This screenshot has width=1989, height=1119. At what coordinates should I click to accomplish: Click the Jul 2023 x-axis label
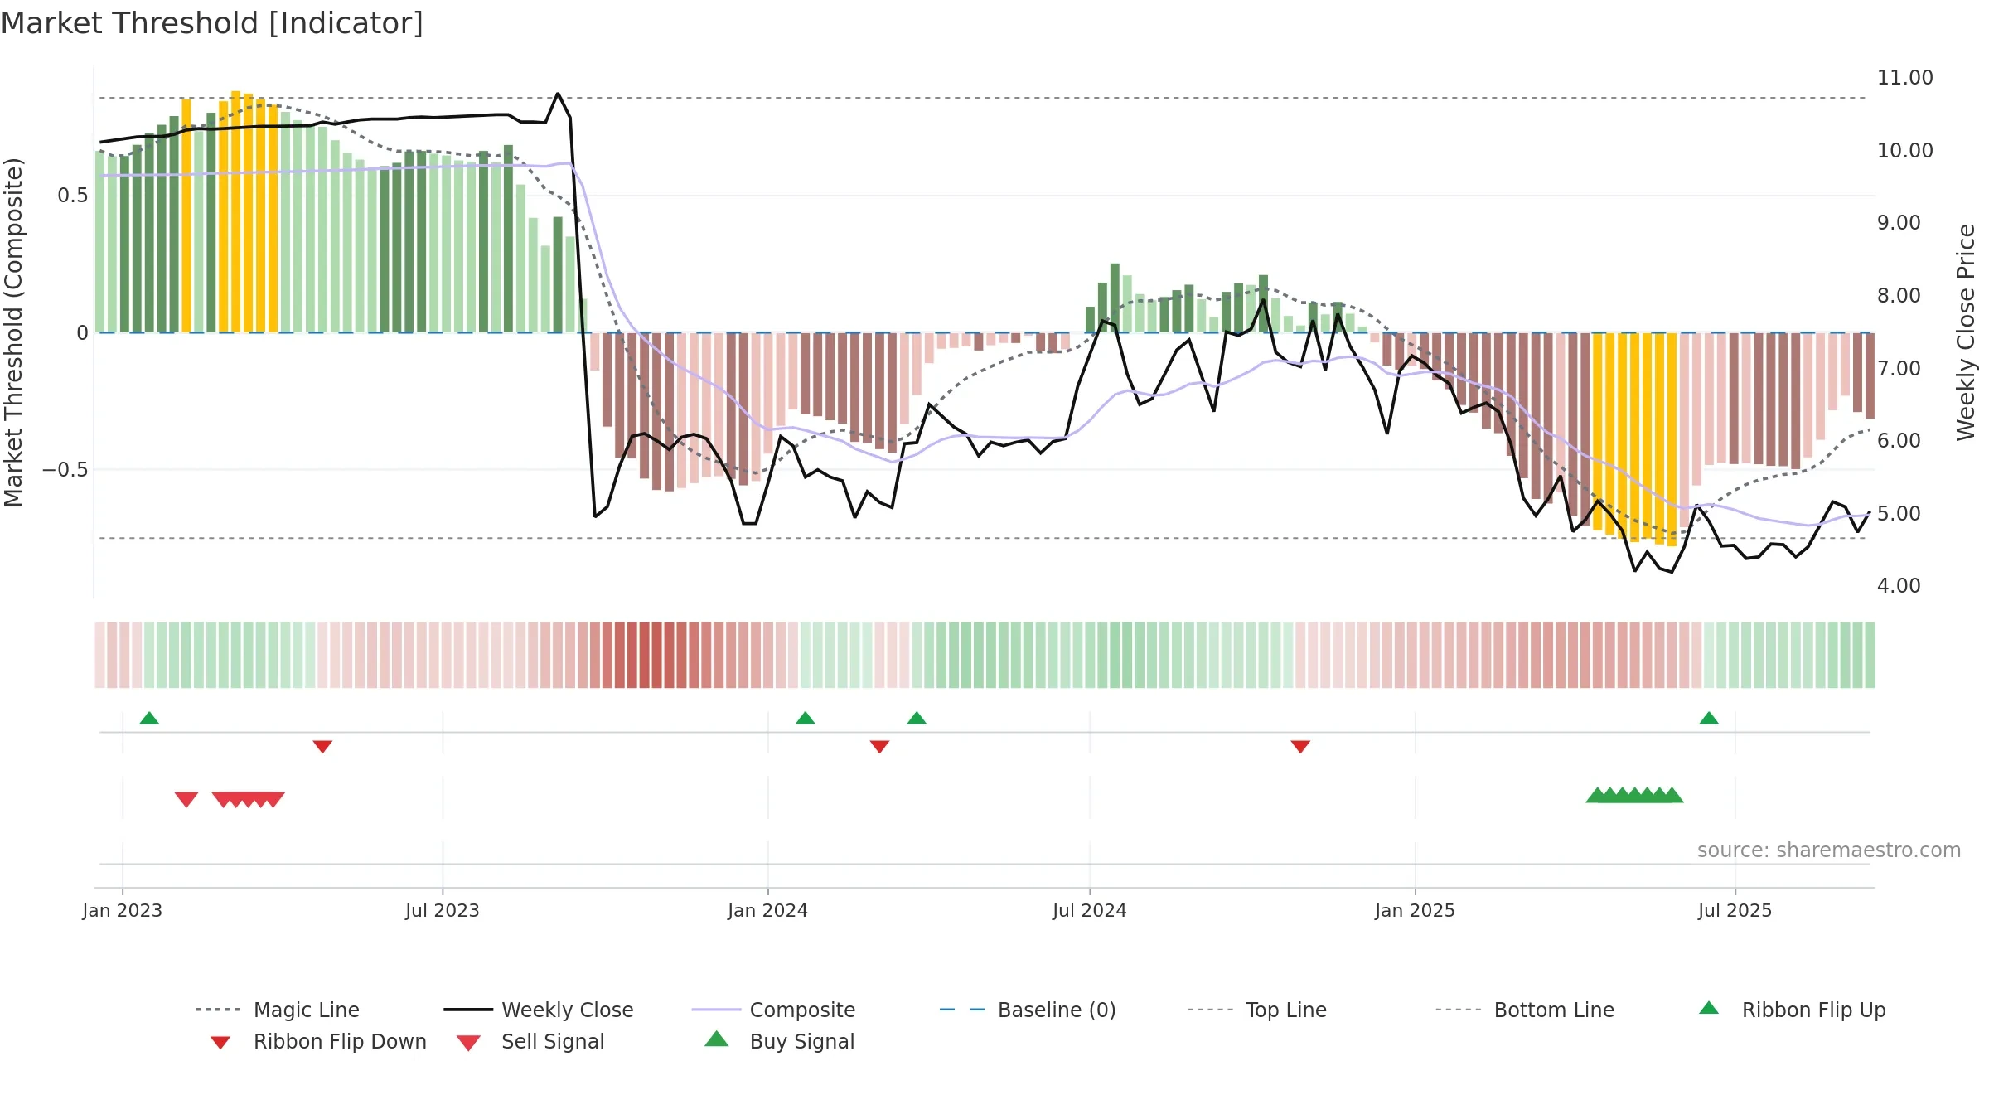[x=443, y=910]
